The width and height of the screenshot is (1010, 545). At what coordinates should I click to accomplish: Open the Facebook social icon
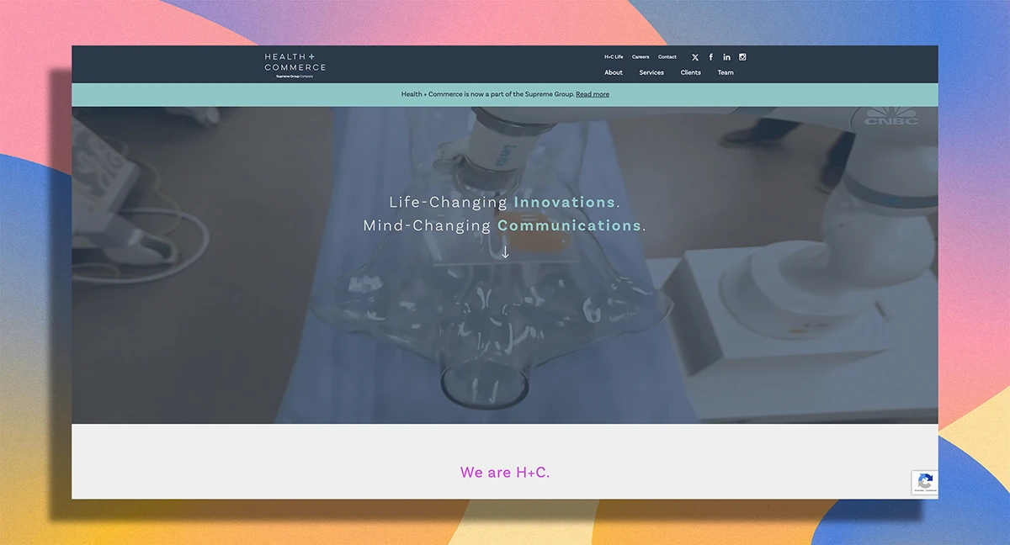point(711,57)
